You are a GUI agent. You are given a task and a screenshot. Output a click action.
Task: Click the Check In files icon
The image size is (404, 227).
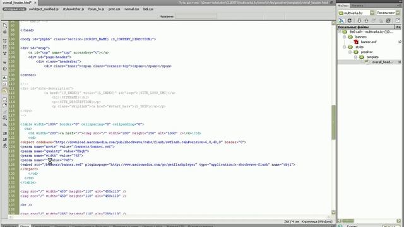click(381, 21)
